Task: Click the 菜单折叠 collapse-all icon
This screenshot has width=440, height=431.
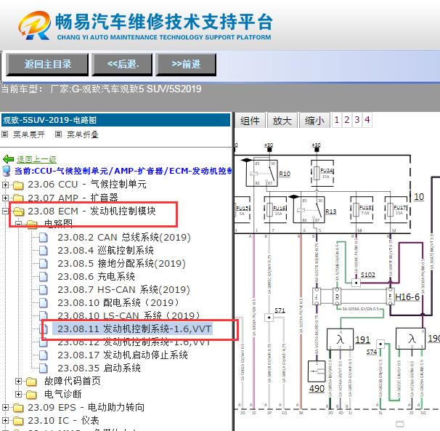Action: 58,134
